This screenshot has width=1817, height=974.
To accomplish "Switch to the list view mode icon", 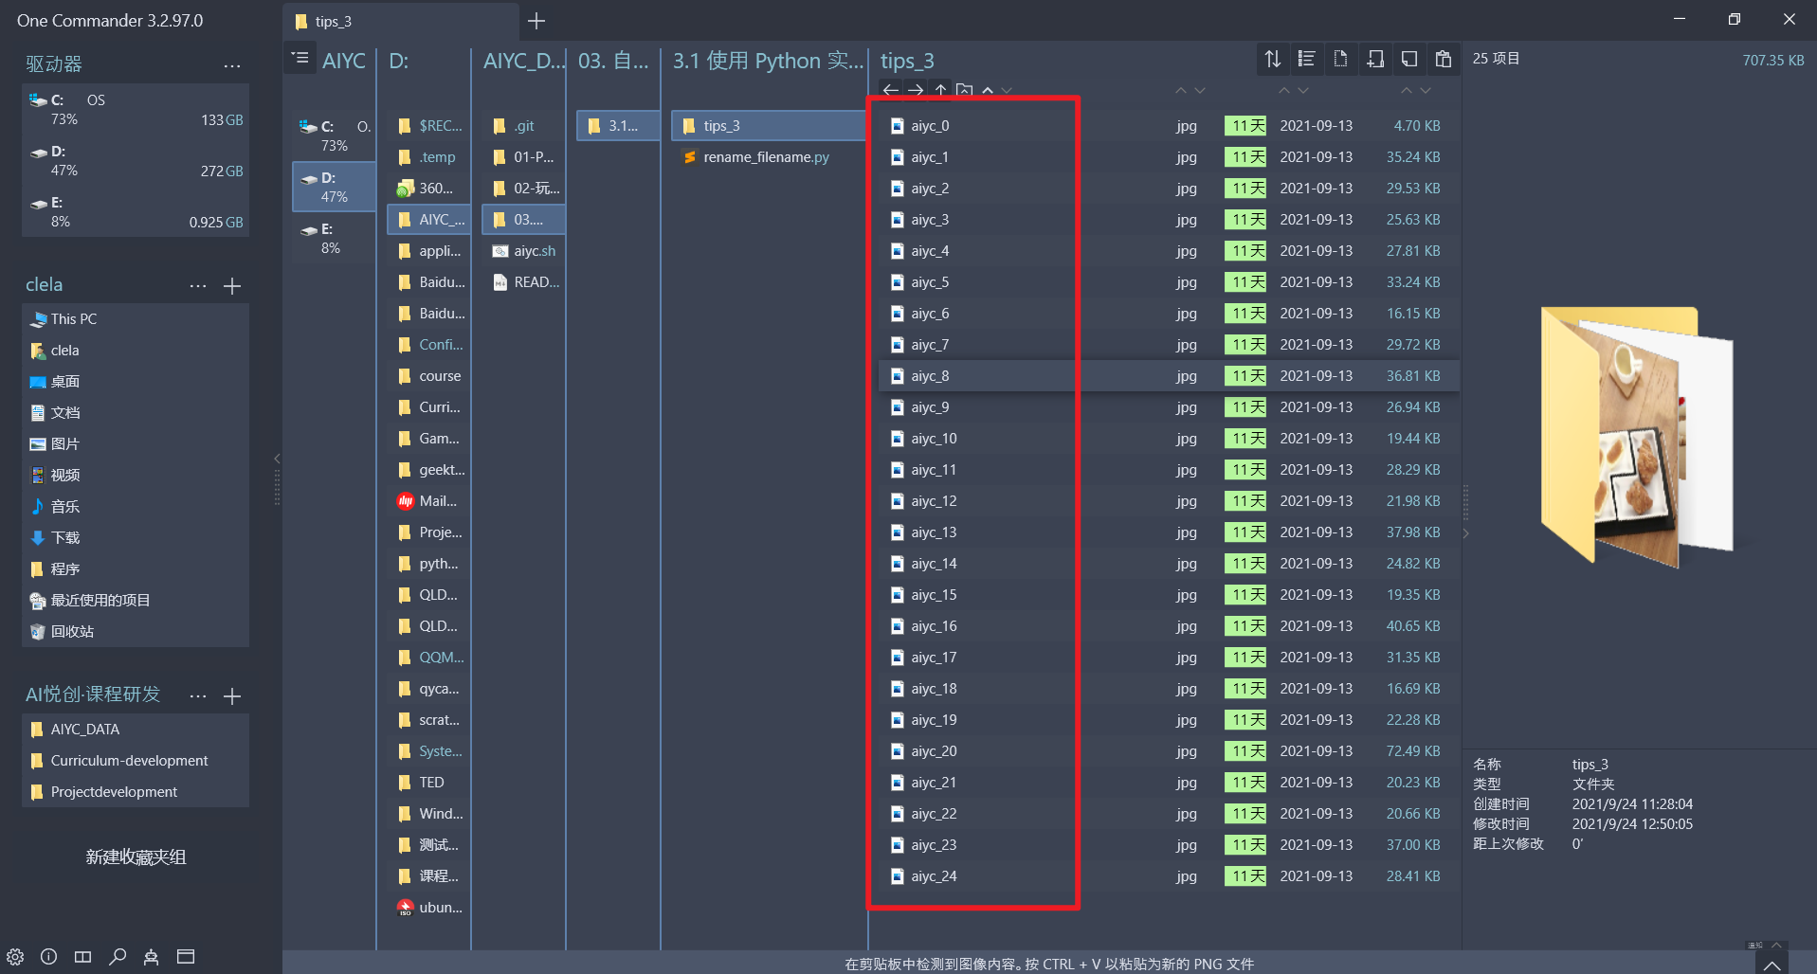I will [x=1306, y=59].
